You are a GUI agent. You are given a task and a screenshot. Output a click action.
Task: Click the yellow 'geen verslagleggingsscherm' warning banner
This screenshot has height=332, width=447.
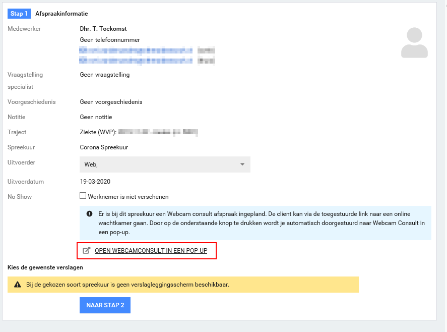point(183,285)
